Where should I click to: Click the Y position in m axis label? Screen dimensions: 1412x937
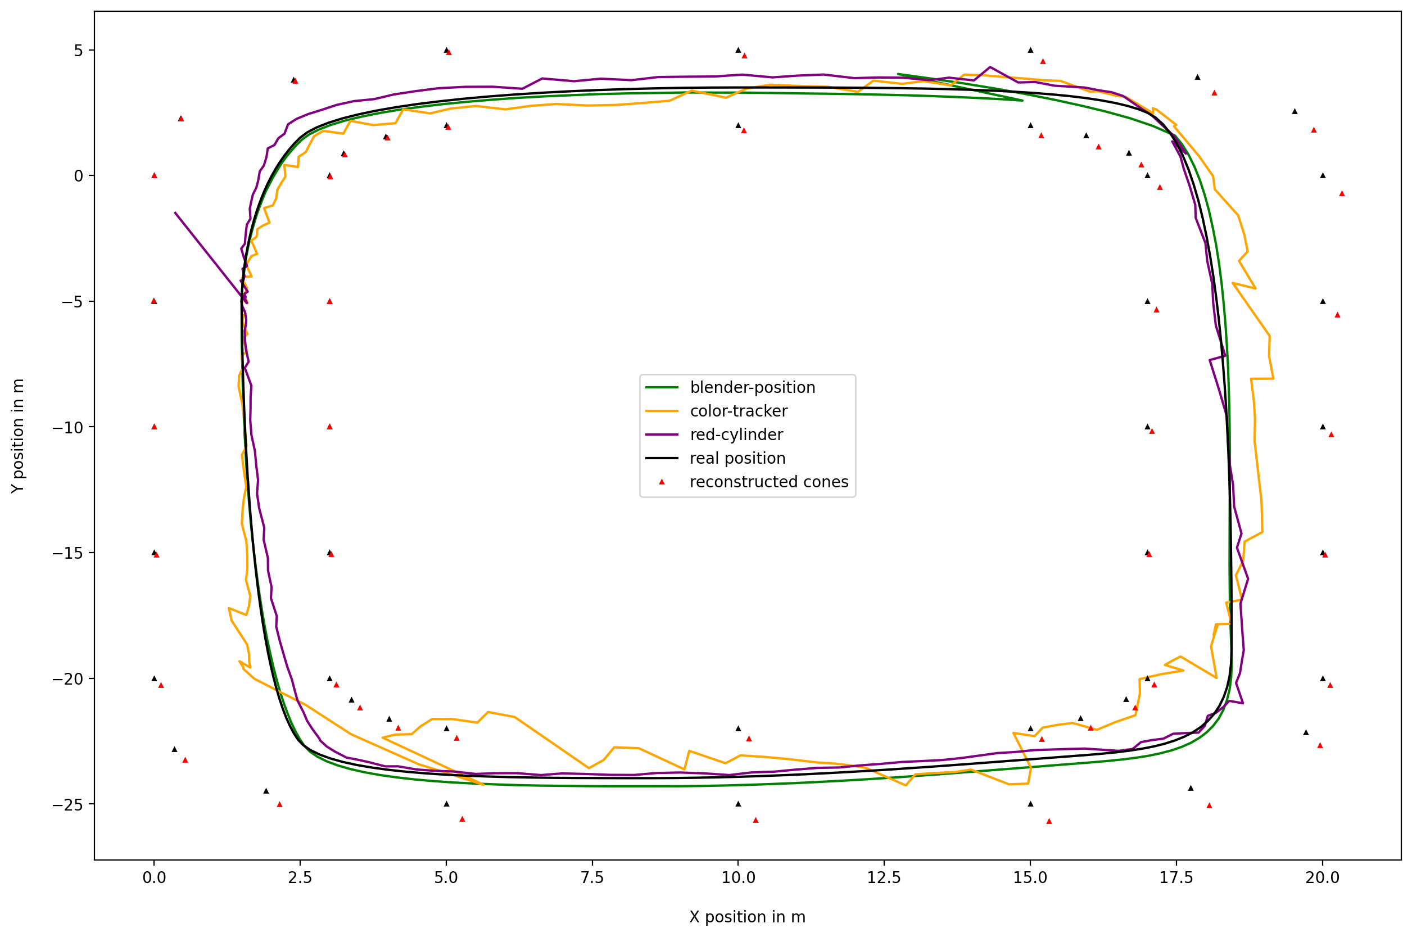point(18,436)
